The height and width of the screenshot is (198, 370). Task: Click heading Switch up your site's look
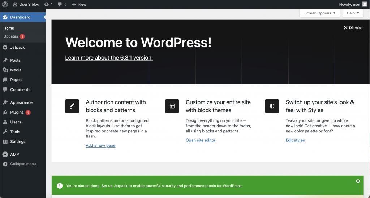[320, 106]
